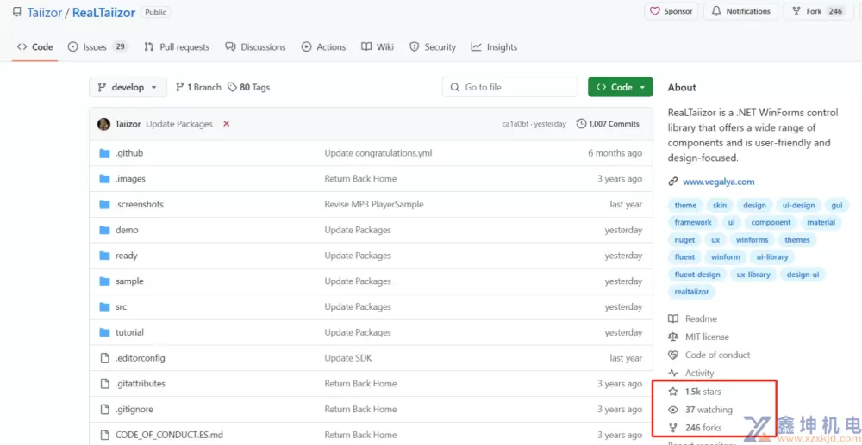
Task: Switch to Pull requests tab
Action: 177,47
